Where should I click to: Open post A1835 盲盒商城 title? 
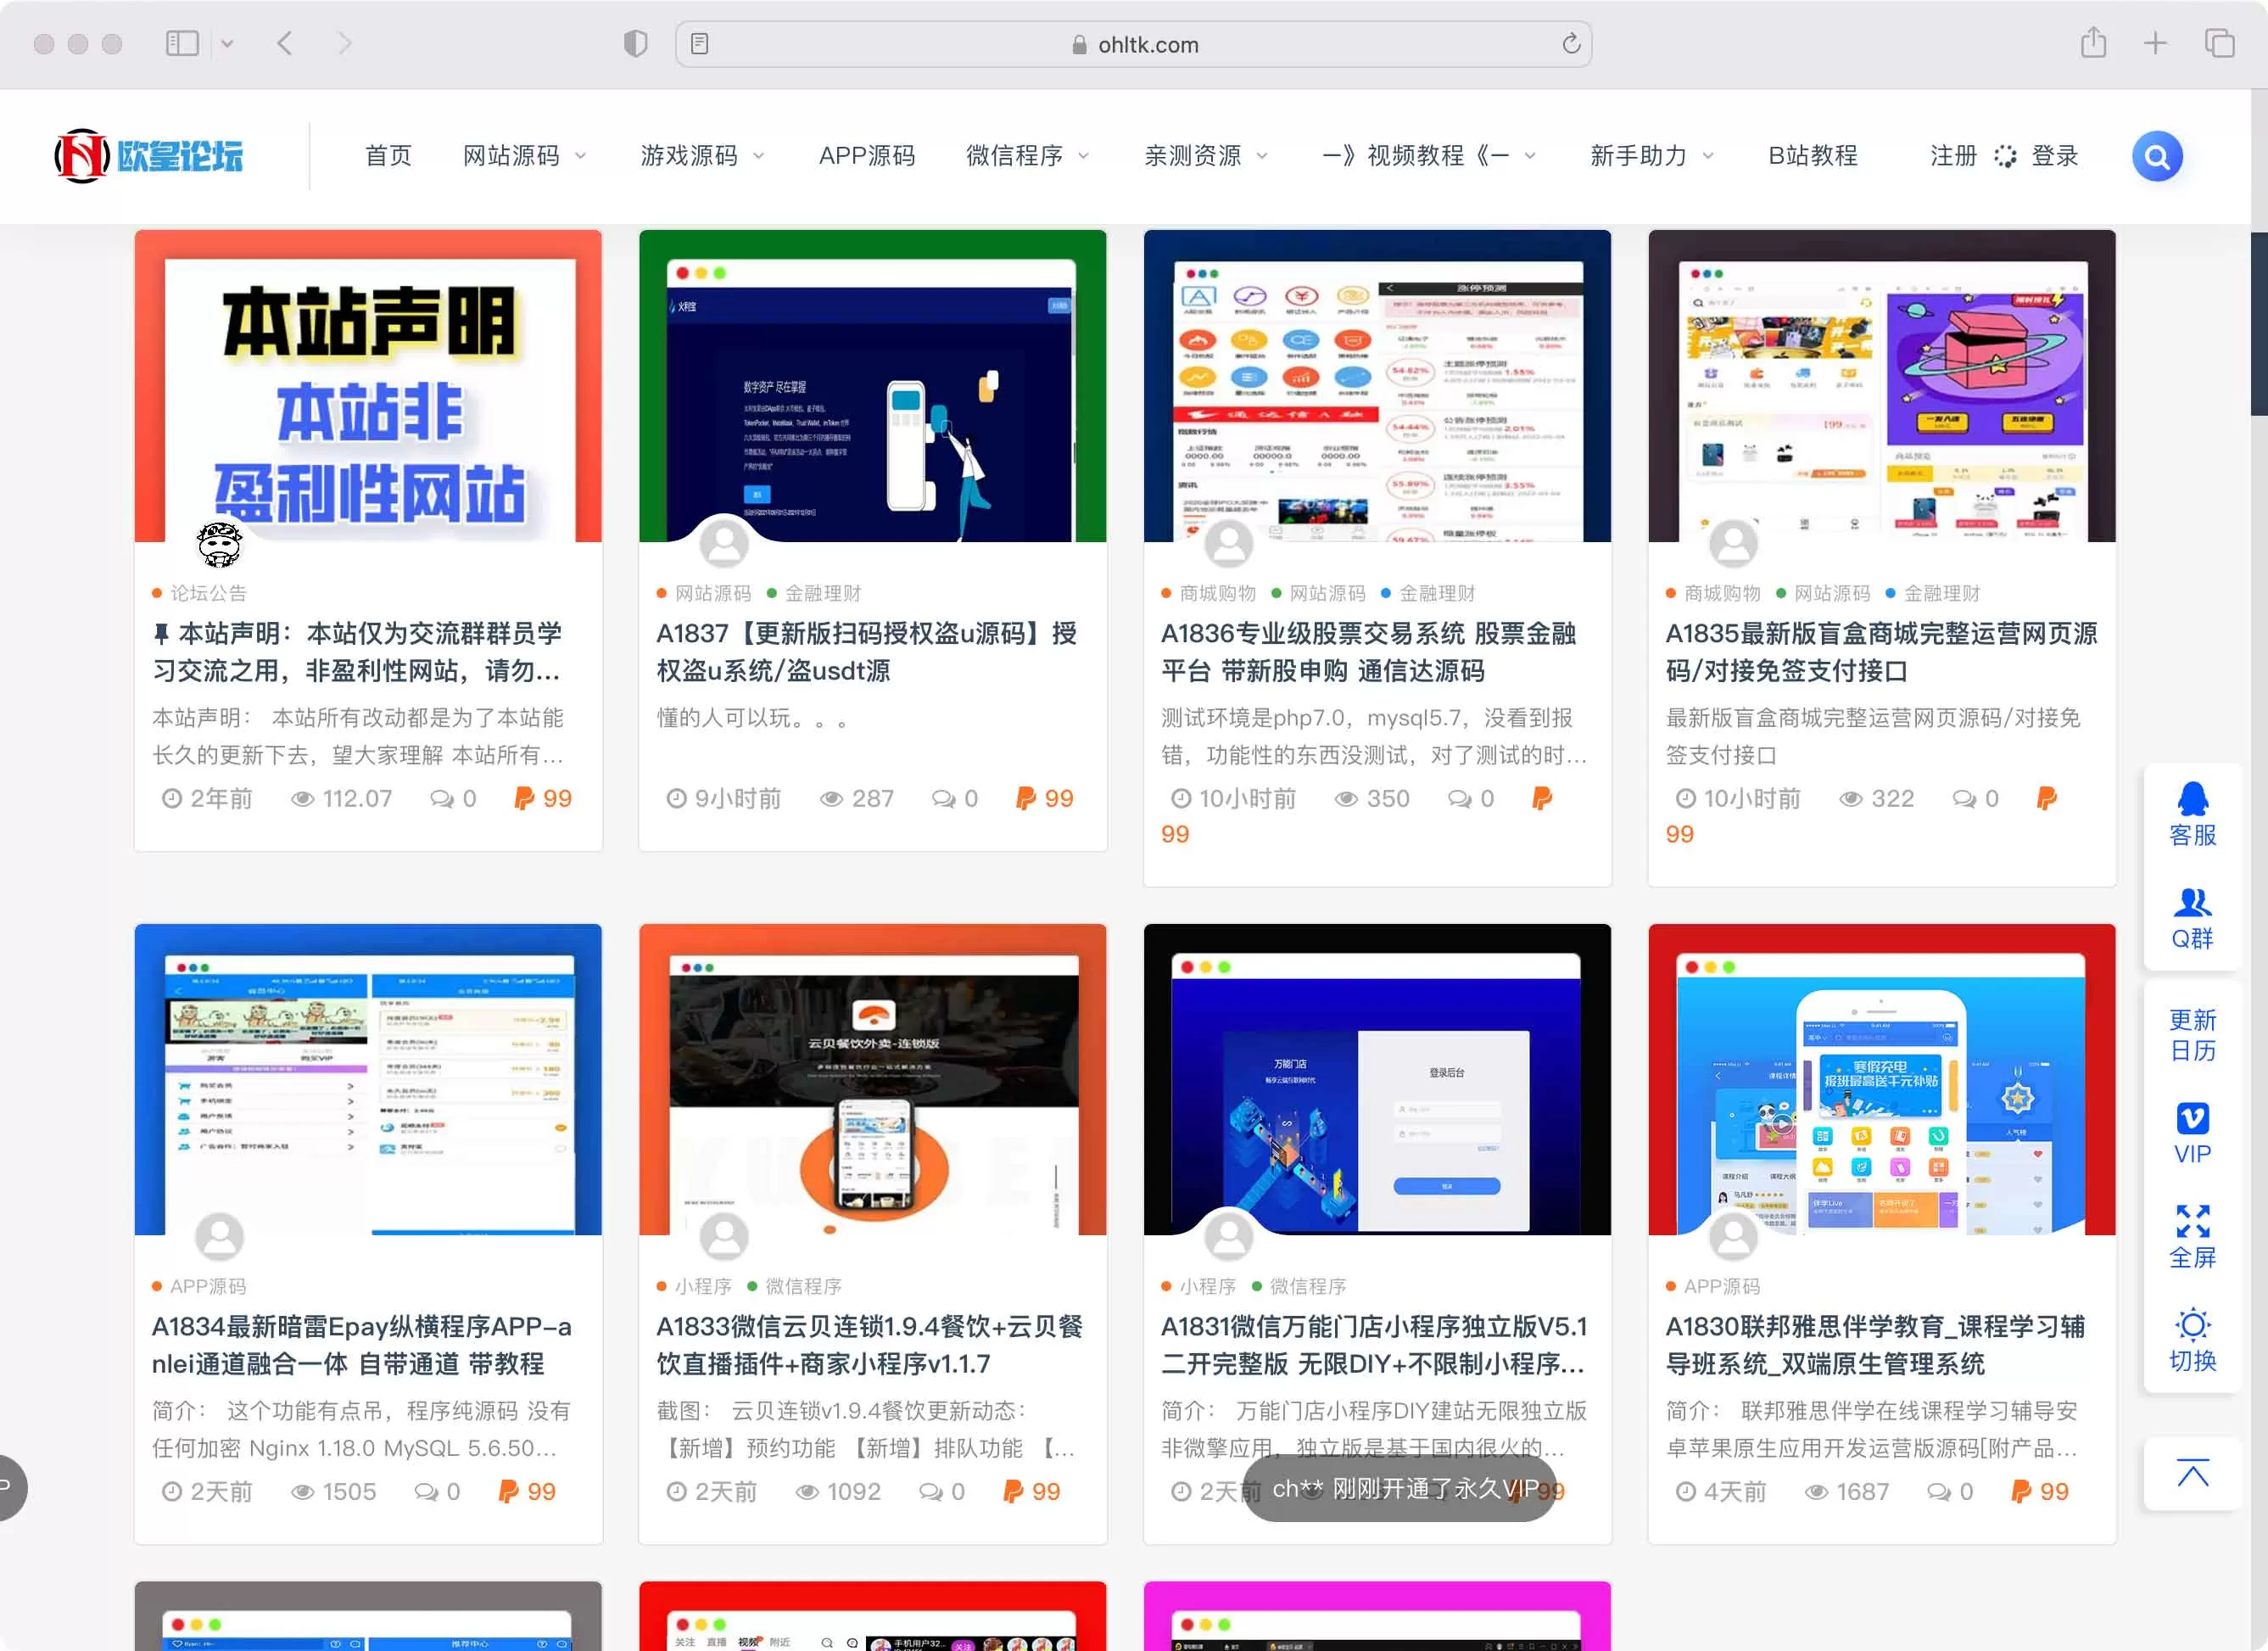pyautogui.click(x=1881, y=652)
